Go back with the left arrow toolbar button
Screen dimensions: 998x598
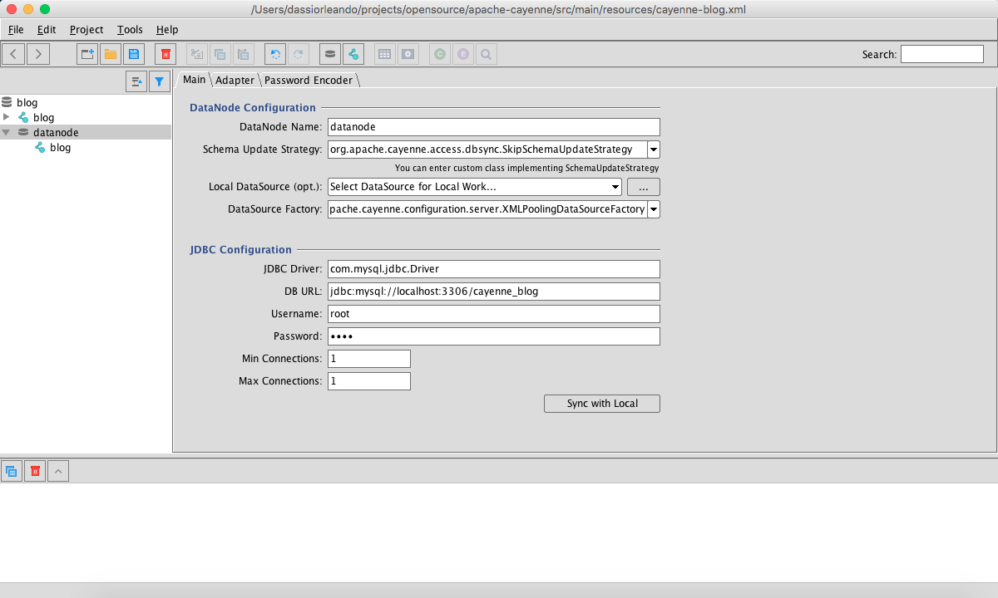13,54
